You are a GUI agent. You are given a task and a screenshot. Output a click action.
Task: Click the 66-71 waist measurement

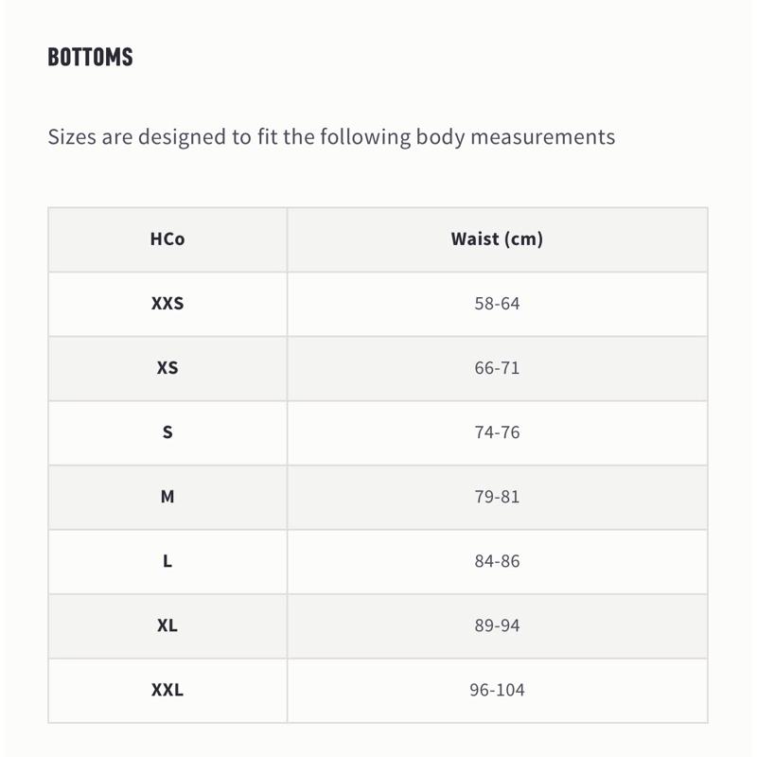497,368
